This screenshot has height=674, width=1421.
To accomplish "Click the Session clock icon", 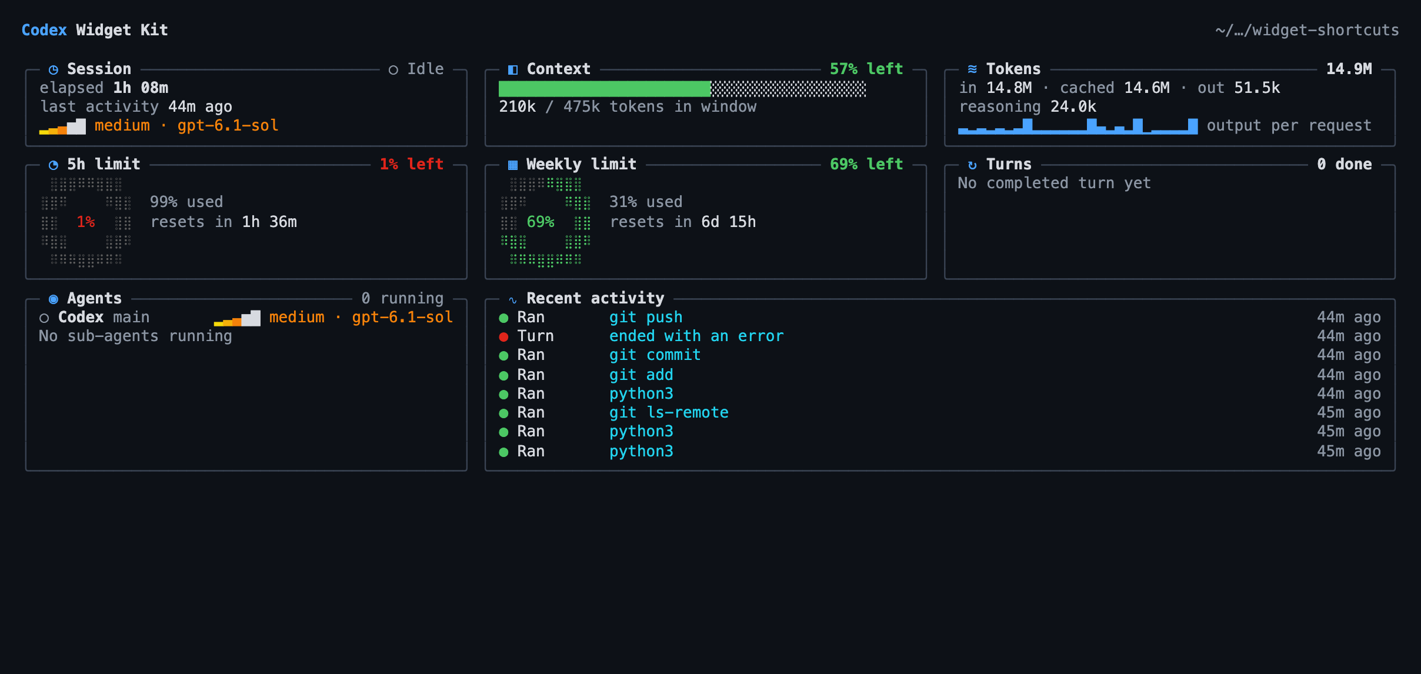I will pyautogui.click(x=54, y=69).
